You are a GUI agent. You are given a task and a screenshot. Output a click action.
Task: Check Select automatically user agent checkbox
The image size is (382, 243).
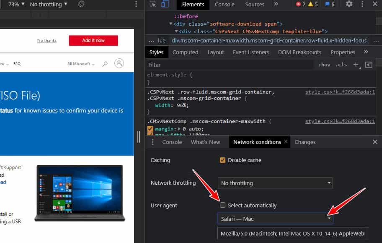tap(222, 205)
